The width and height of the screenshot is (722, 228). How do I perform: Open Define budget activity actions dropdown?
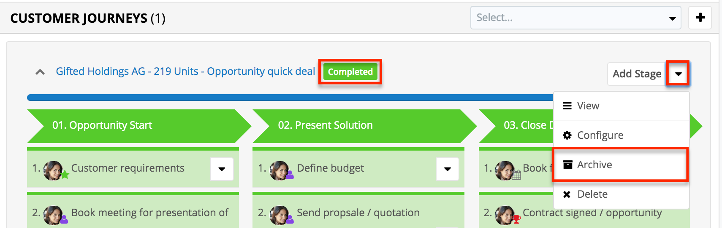point(448,169)
